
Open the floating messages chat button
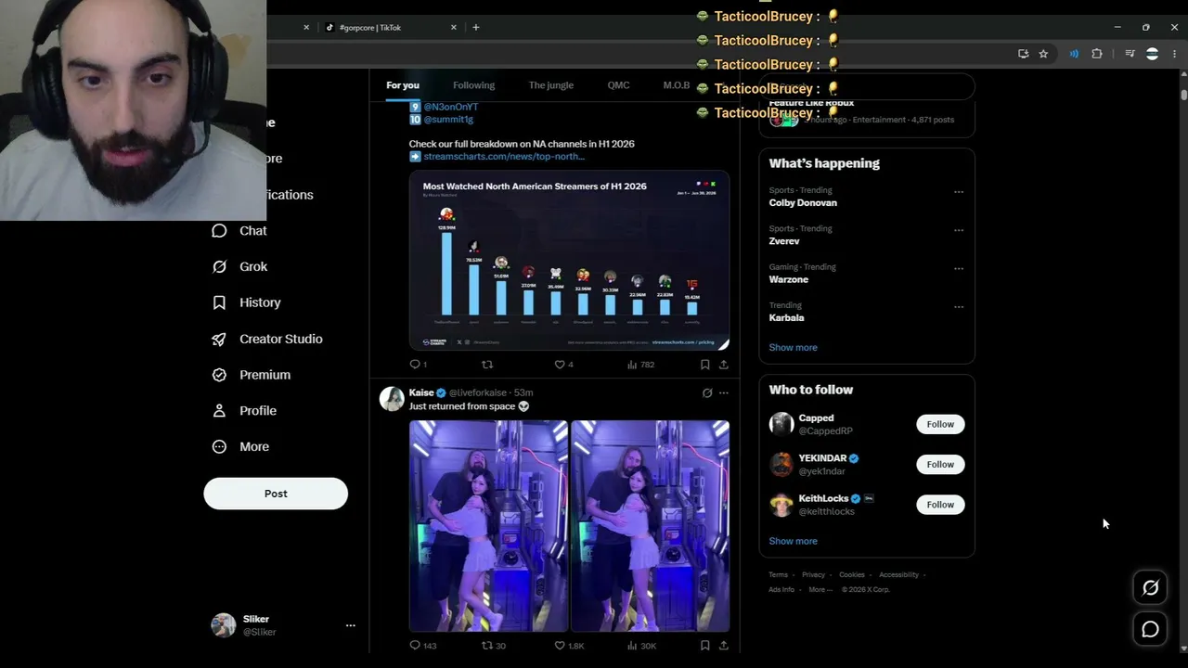click(x=1150, y=629)
